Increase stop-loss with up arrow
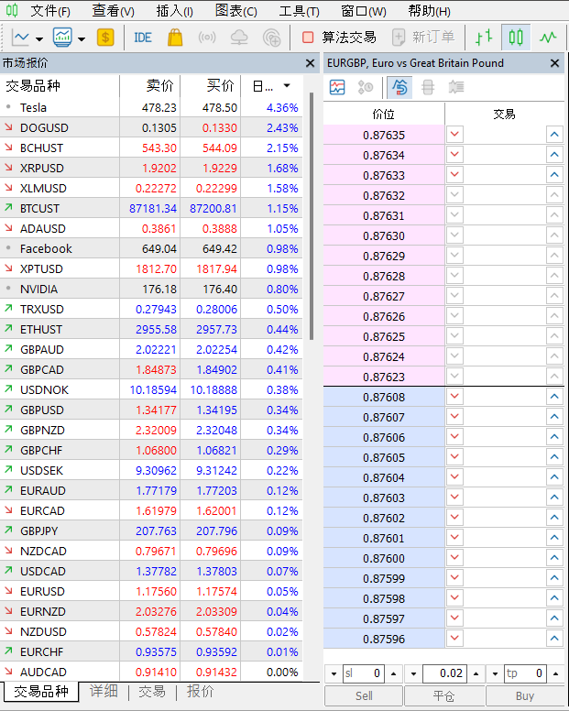The image size is (569, 711). coord(394,673)
